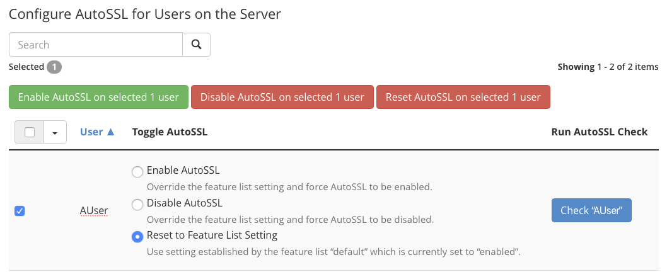Select the Enable AutoSSL radio option
The image size is (667, 272).
(137, 171)
